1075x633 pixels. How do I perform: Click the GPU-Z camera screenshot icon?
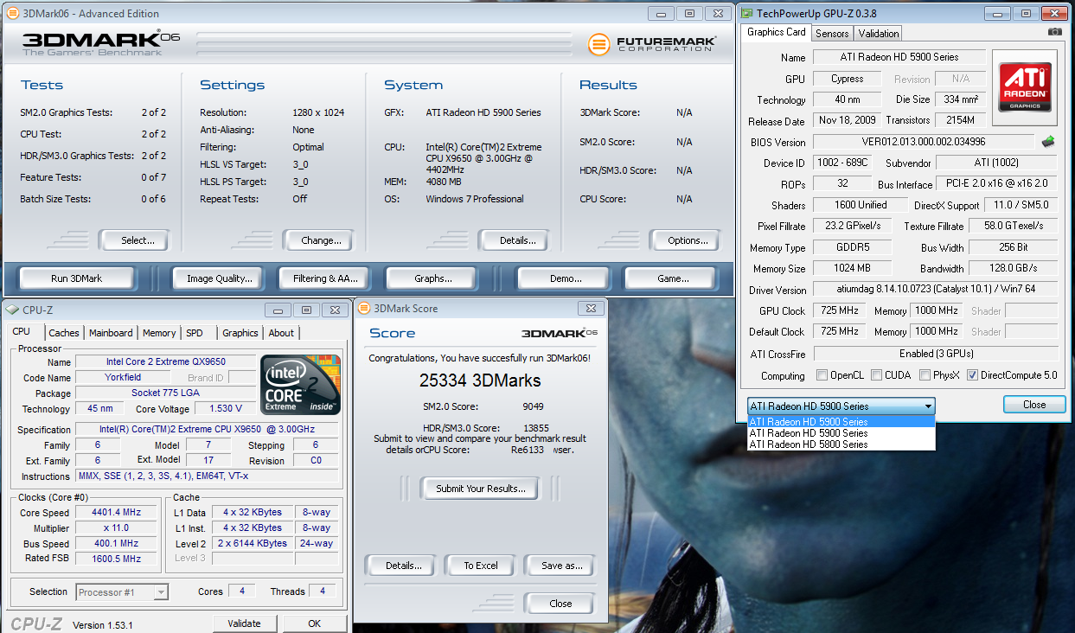coord(1054,32)
